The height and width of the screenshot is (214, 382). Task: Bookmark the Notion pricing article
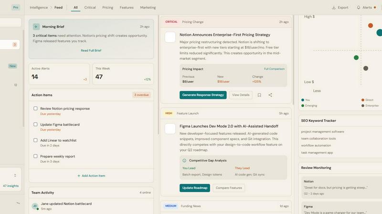coord(259,95)
